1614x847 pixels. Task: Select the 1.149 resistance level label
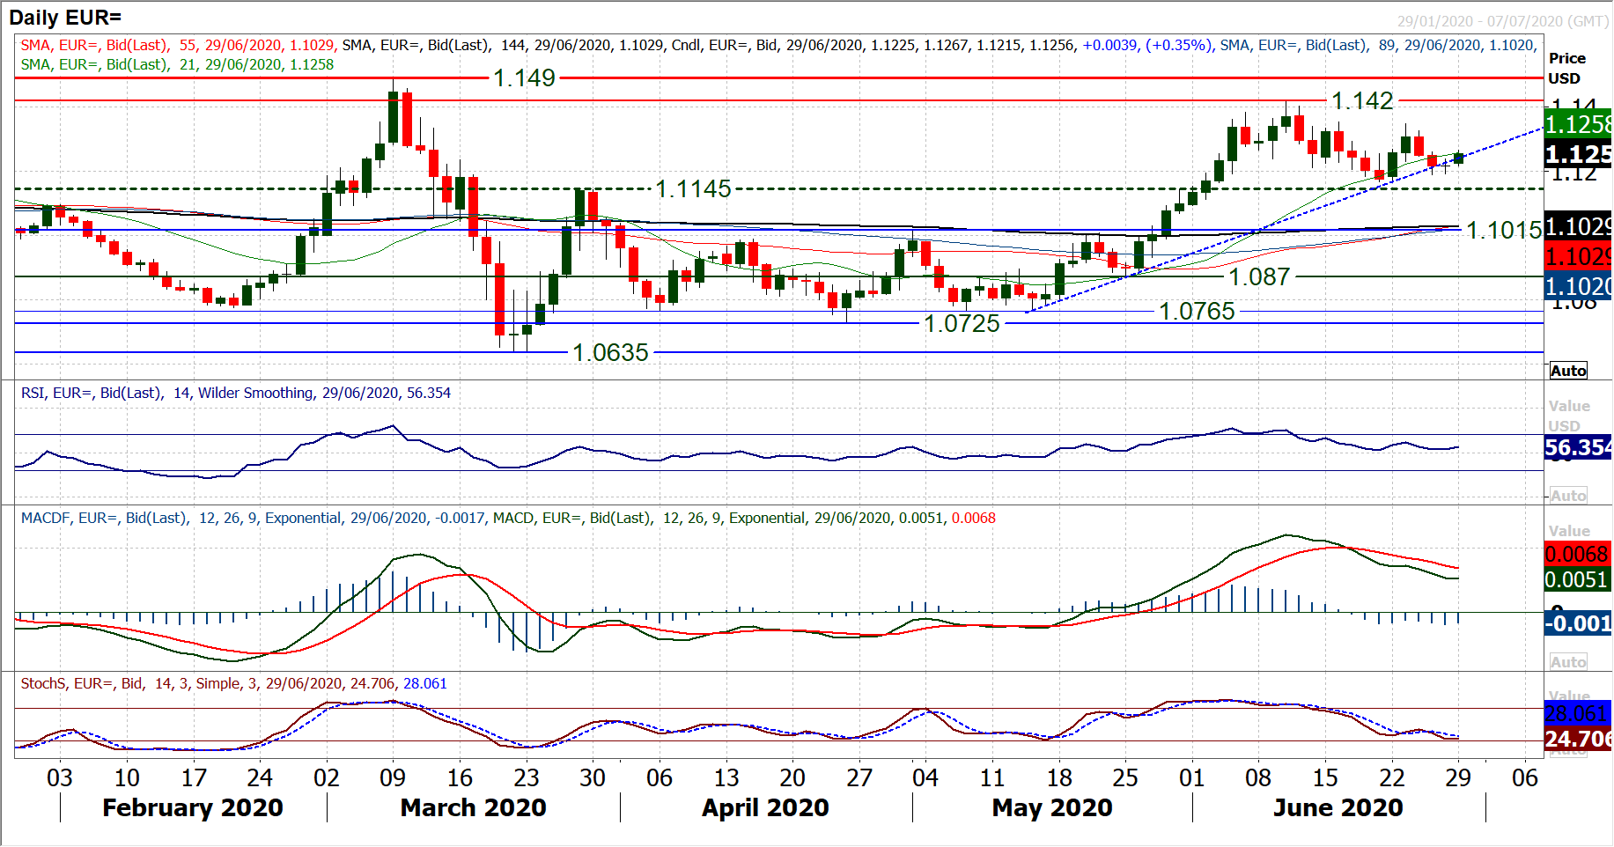point(524,78)
